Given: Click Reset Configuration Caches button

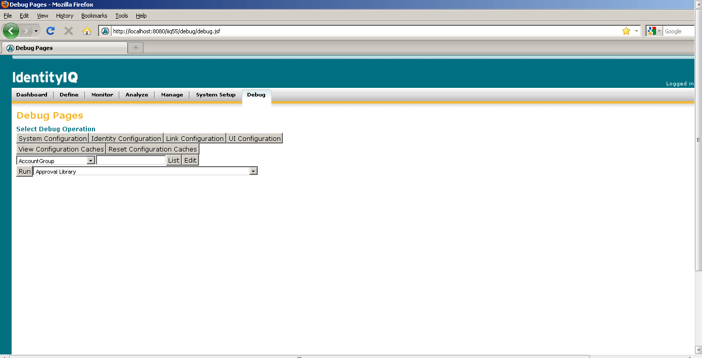Looking at the screenshot, I should pos(153,149).
